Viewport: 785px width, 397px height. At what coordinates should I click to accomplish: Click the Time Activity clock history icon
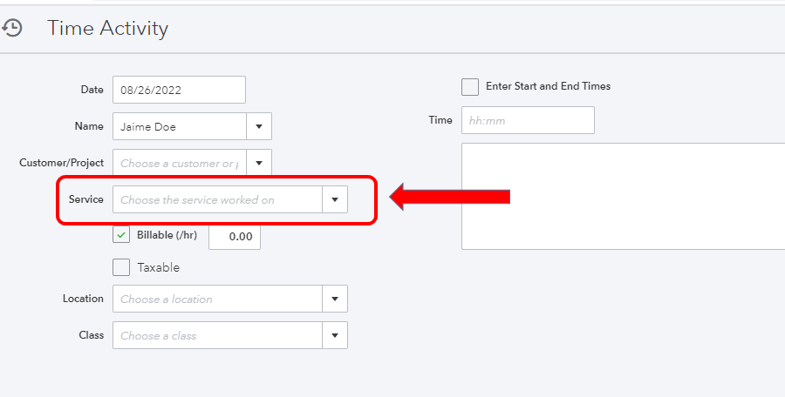coord(11,28)
